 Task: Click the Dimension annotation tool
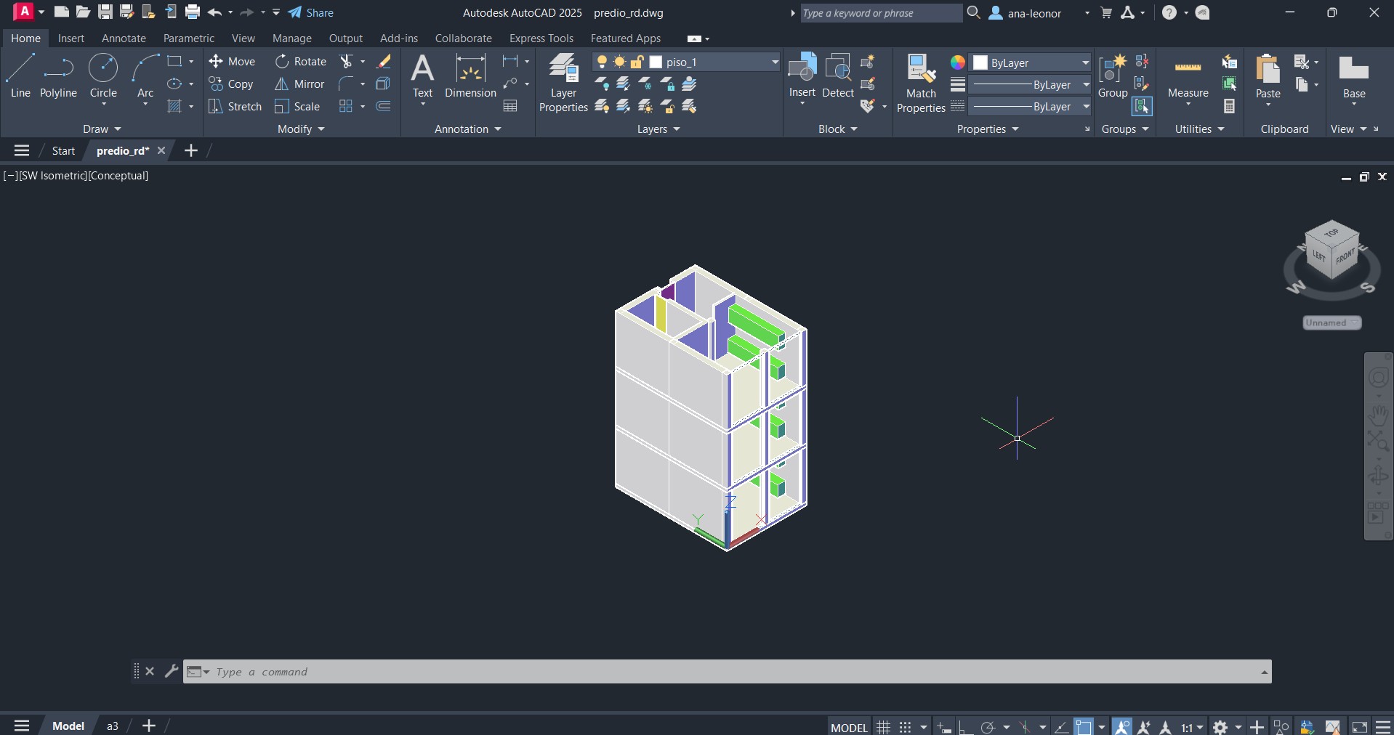470,77
